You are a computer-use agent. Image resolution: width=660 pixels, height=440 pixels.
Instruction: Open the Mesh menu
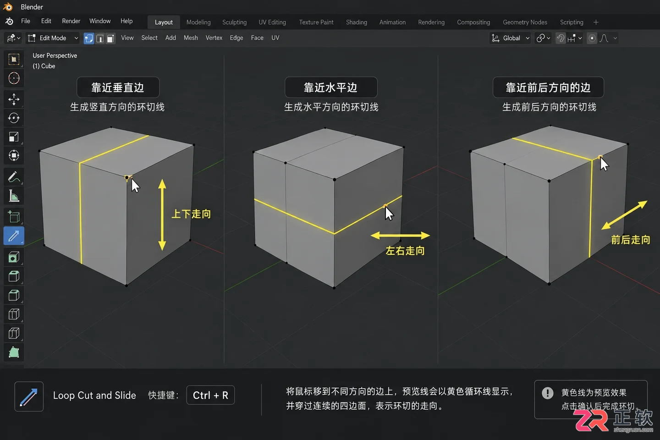click(x=191, y=38)
